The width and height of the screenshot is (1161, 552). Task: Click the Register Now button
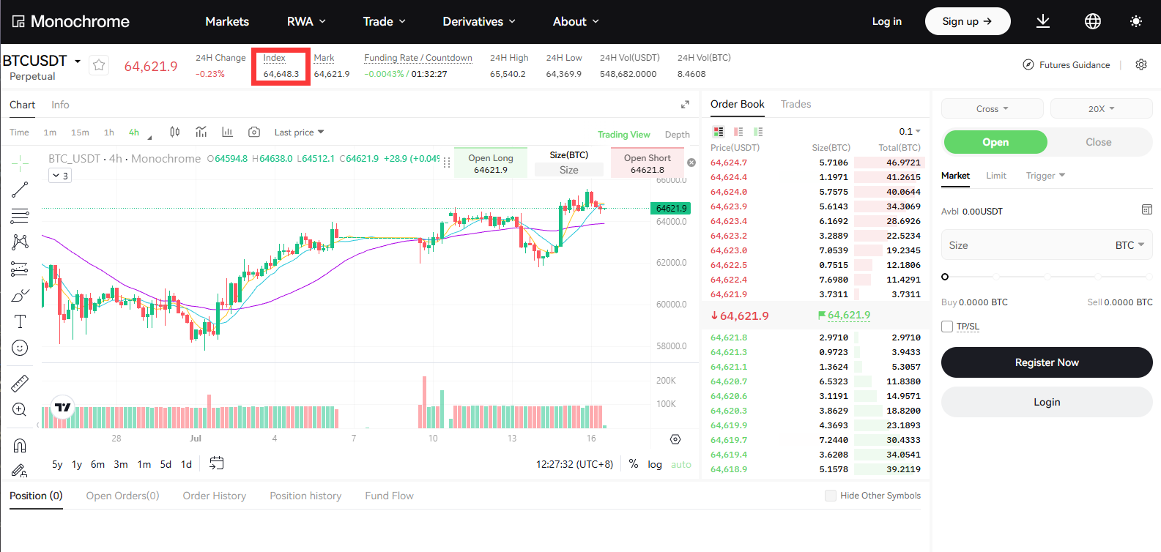(1047, 362)
